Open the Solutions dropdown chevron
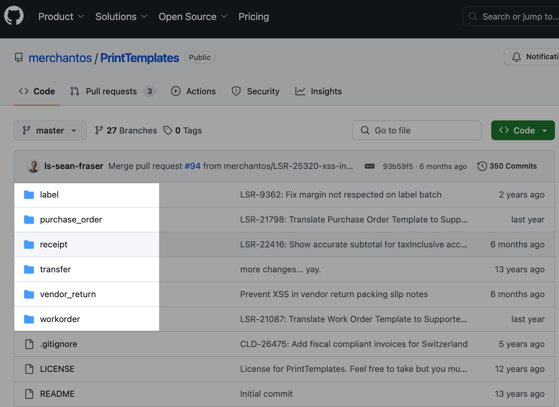The width and height of the screenshot is (559, 407). (x=144, y=17)
